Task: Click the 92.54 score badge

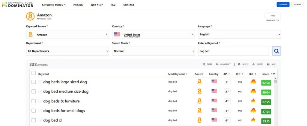Action: pos(266,83)
